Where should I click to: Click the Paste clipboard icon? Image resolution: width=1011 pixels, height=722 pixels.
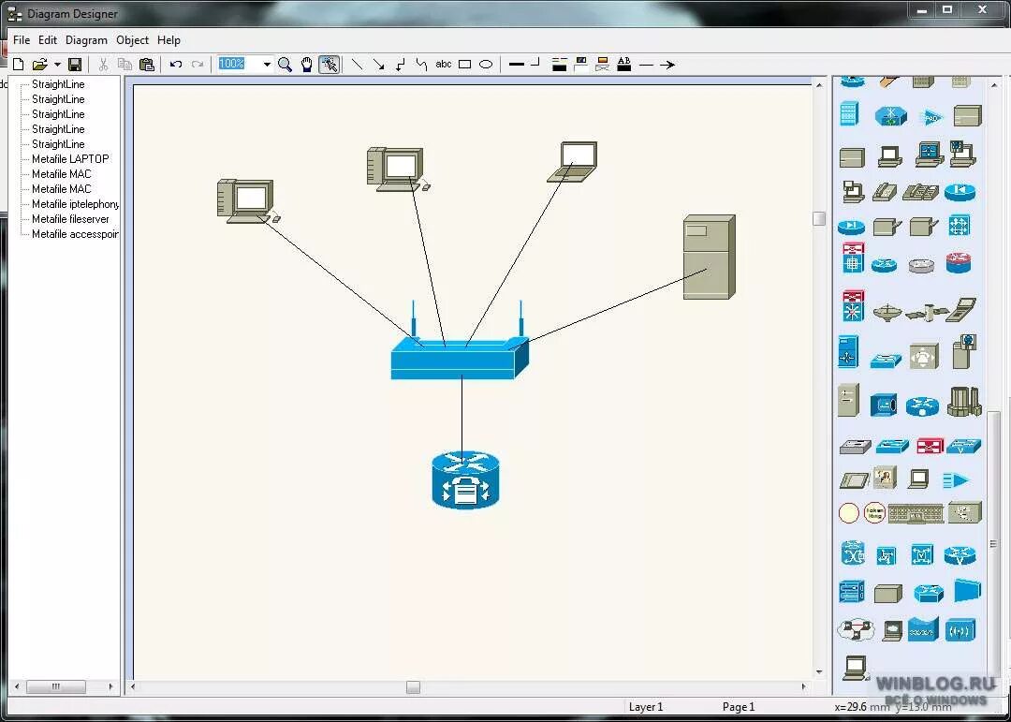click(x=147, y=65)
